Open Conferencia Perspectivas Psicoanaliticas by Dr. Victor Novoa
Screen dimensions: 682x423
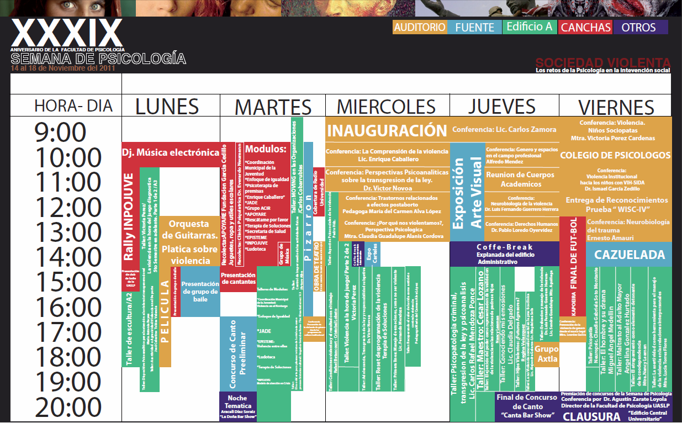[387, 180]
